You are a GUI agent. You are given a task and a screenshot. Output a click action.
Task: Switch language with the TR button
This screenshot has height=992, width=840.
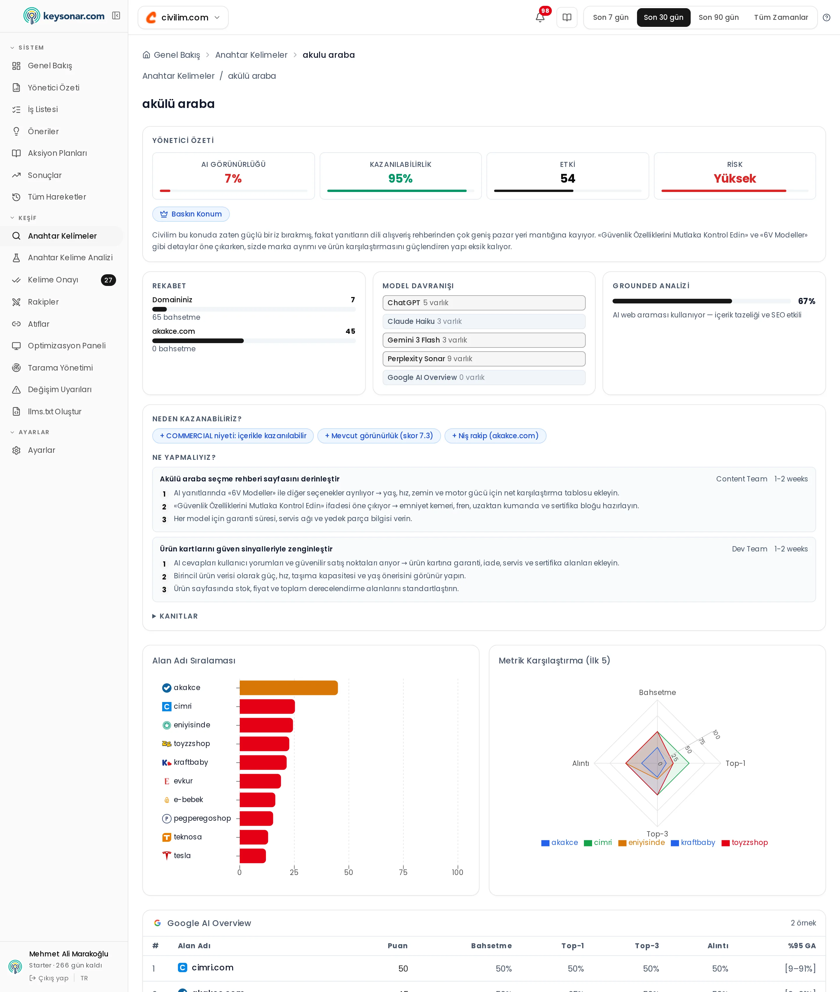(84, 978)
